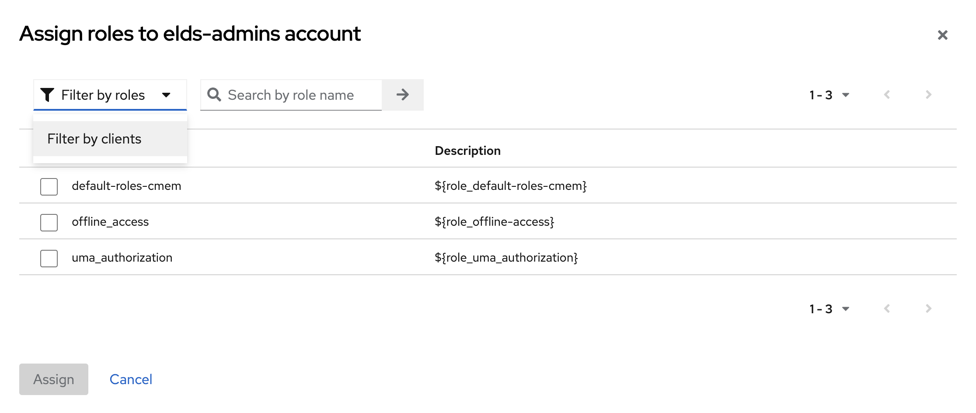976x413 pixels.
Task: Click the funnel filter icon
Action: (47, 95)
